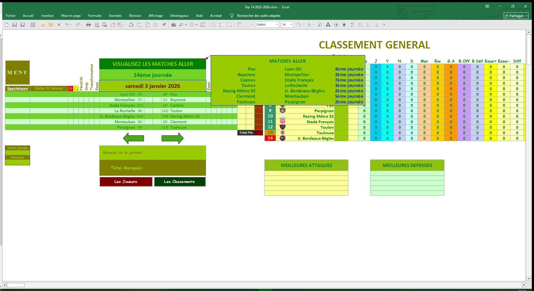Expand the fill color bucket dropdown arrow
This screenshot has height=291, width=534.
coord(303,25)
